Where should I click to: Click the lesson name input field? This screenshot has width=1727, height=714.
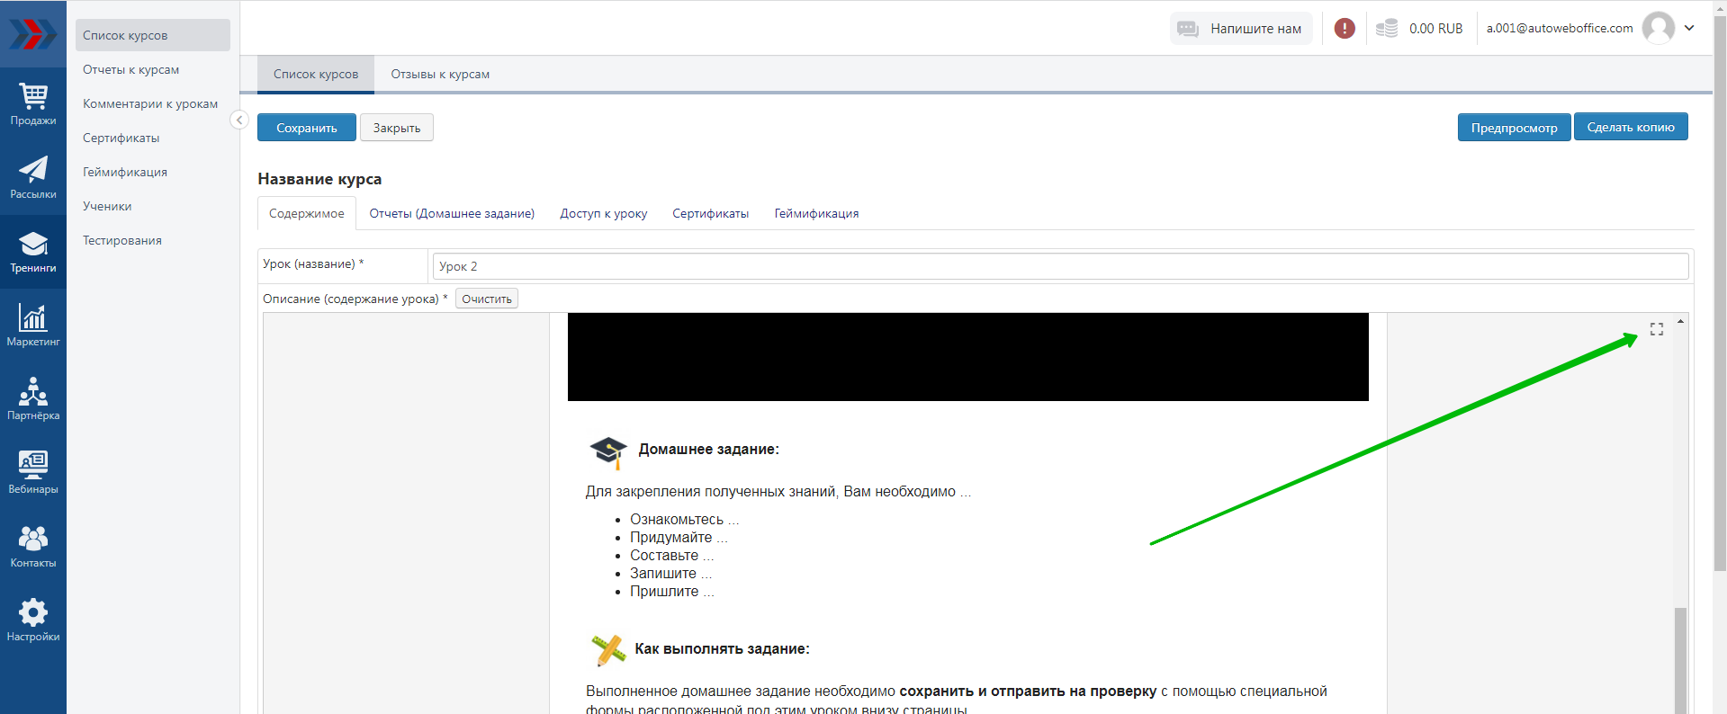coord(1059,266)
